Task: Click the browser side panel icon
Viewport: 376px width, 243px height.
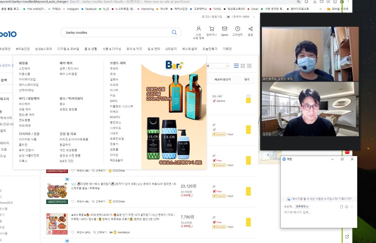Action: (x=335, y=2)
